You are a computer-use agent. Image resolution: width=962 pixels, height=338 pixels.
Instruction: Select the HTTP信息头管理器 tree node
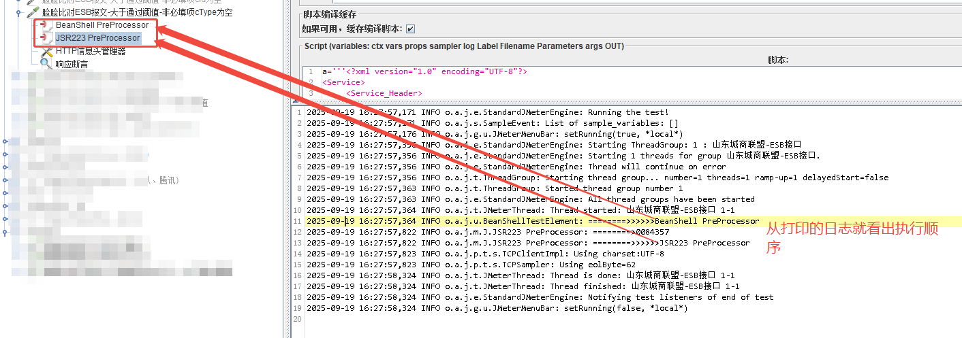(91, 51)
